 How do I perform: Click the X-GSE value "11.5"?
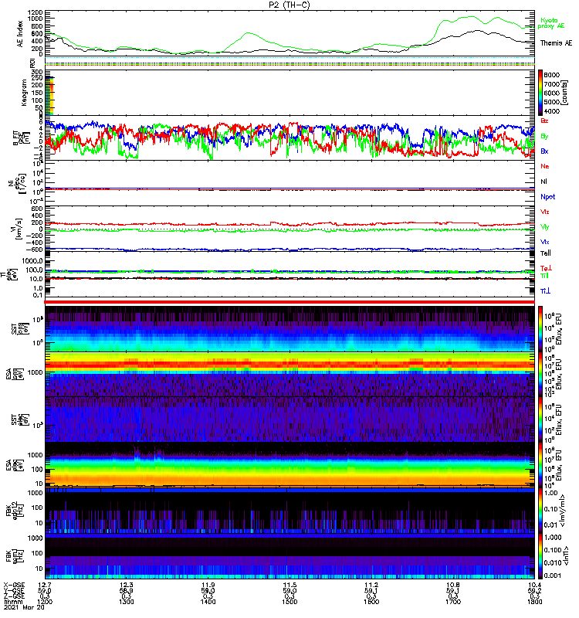click(289, 586)
